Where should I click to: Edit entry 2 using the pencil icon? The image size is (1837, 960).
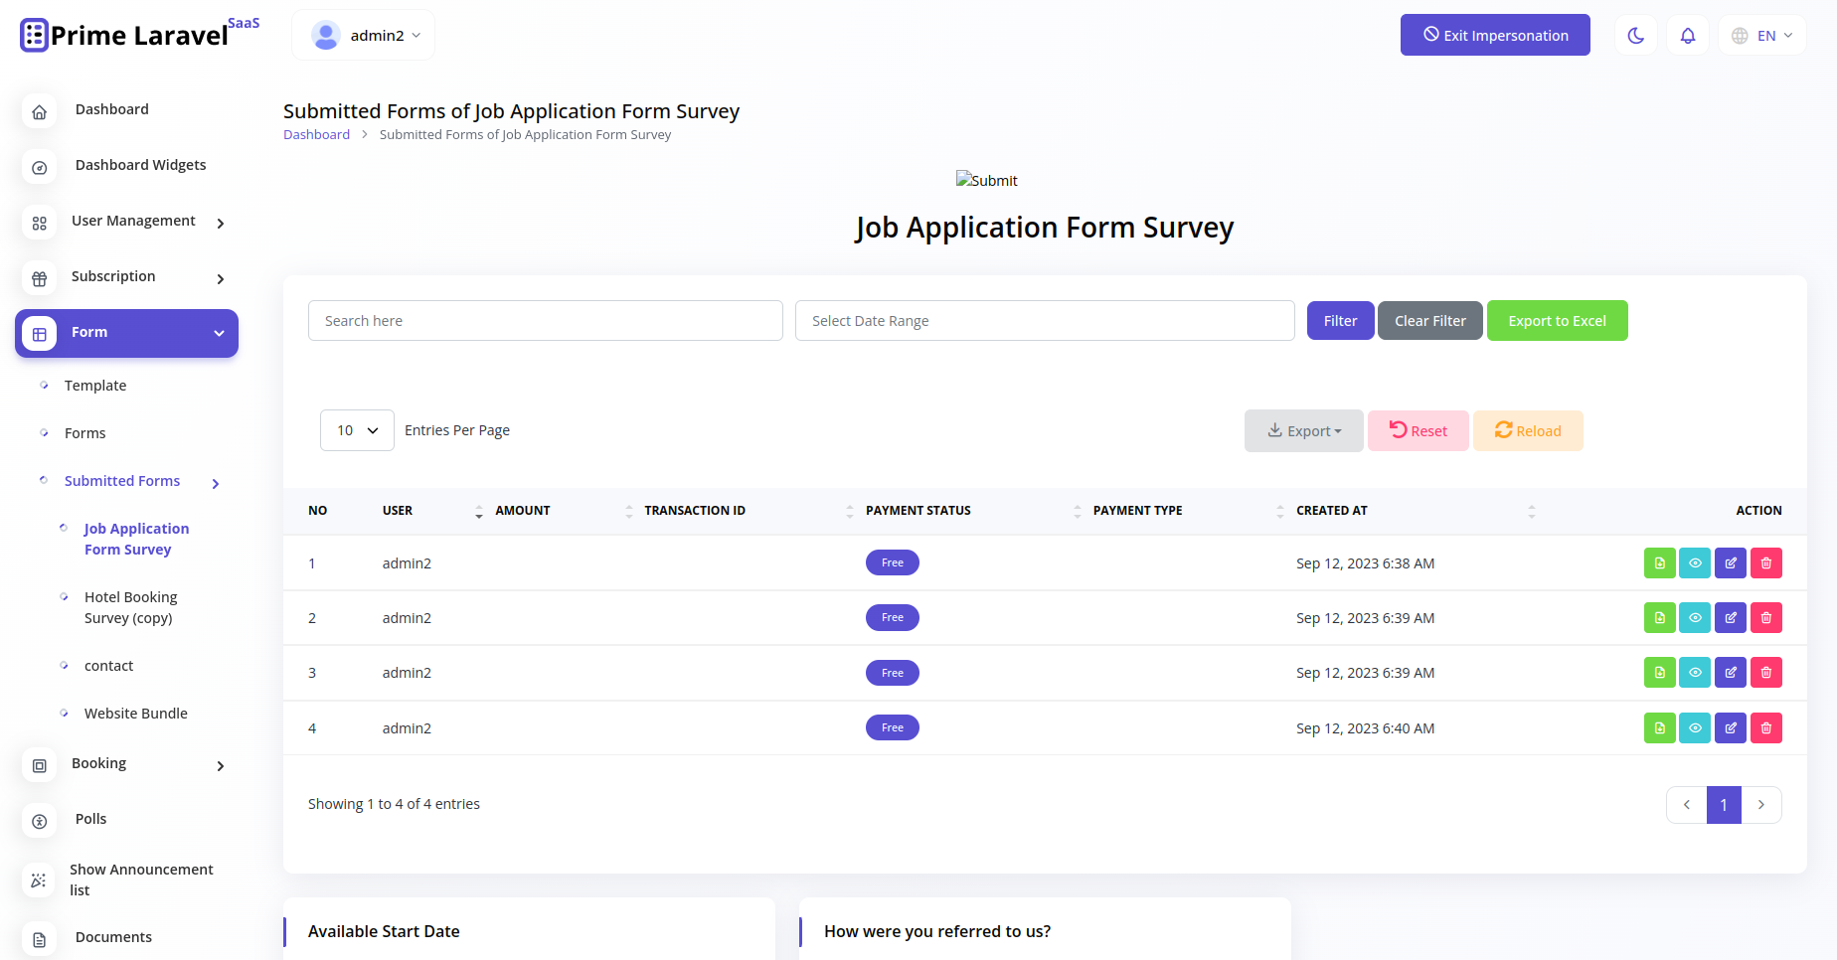(x=1731, y=617)
